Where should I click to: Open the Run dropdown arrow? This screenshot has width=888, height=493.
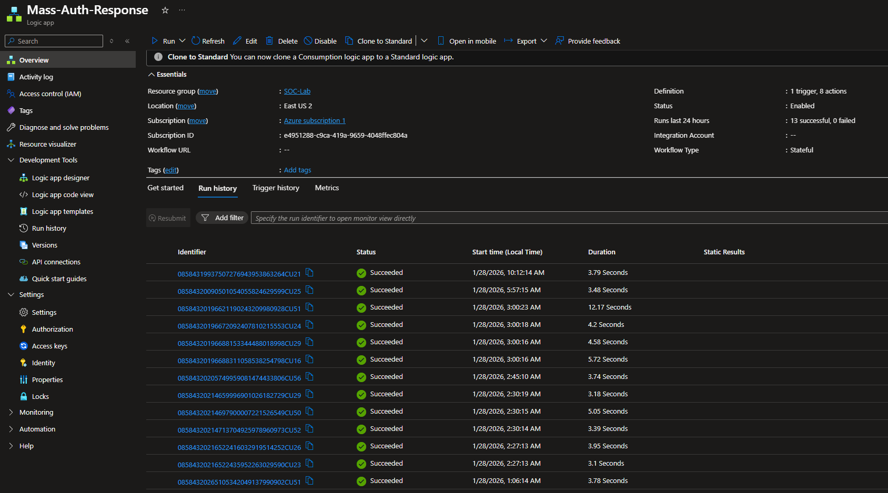coord(183,41)
